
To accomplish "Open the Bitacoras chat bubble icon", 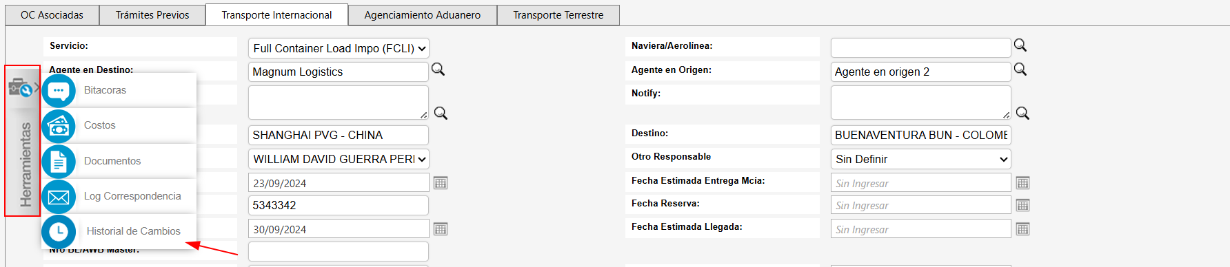I will click(x=59, y=90).
